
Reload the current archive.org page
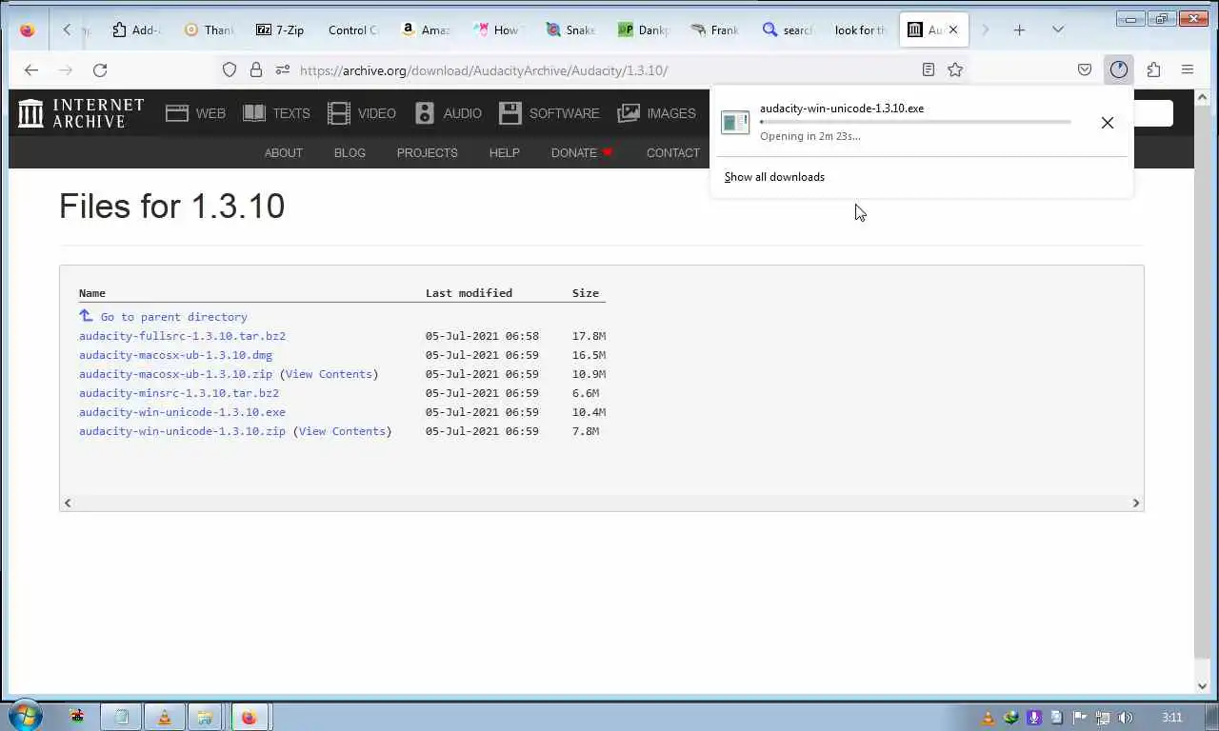coord(100,69)
